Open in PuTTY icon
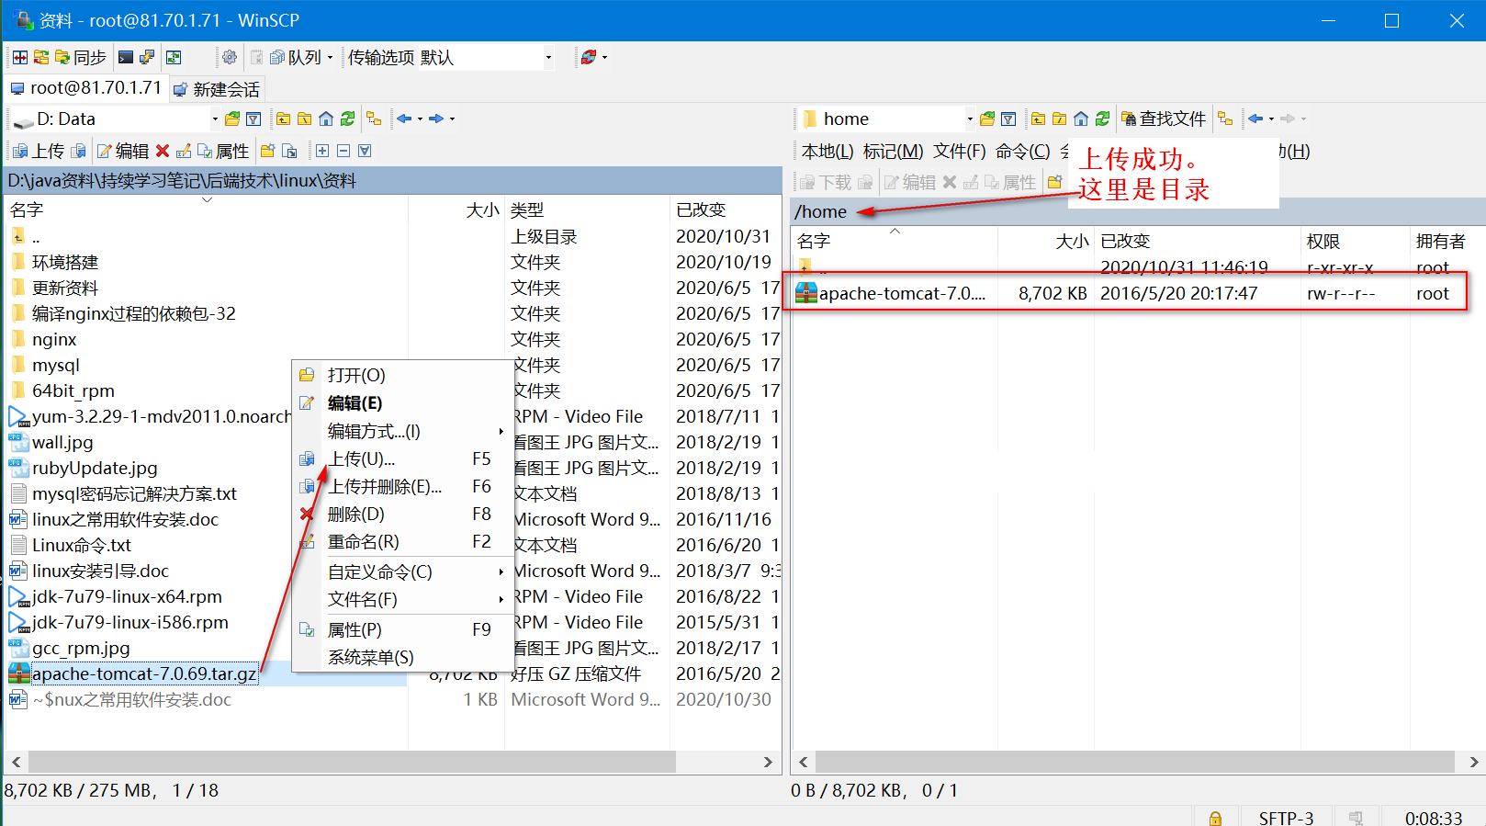 click(x=147, y=58)
